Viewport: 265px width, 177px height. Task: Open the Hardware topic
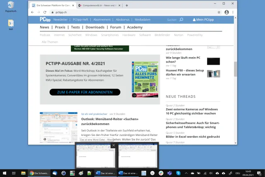point(129,35)
